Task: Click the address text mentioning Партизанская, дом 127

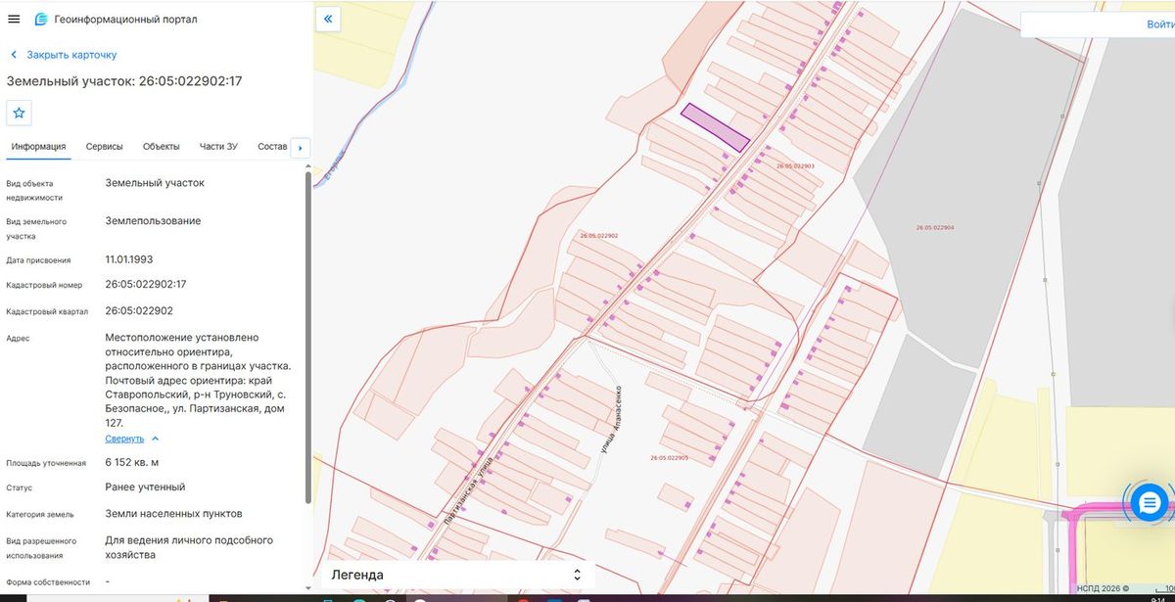Action: click(x=199, y=380)
